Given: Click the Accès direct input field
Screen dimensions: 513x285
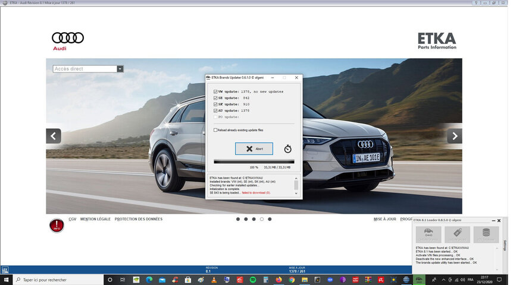Looking at the screenshot, I should pos(85,69).
